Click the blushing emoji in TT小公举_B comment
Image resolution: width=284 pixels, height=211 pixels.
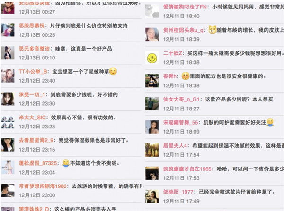click(113, 71)
